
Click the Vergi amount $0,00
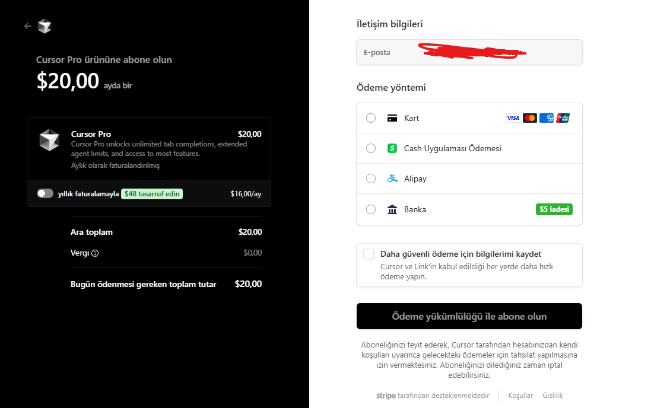(253, 253)
